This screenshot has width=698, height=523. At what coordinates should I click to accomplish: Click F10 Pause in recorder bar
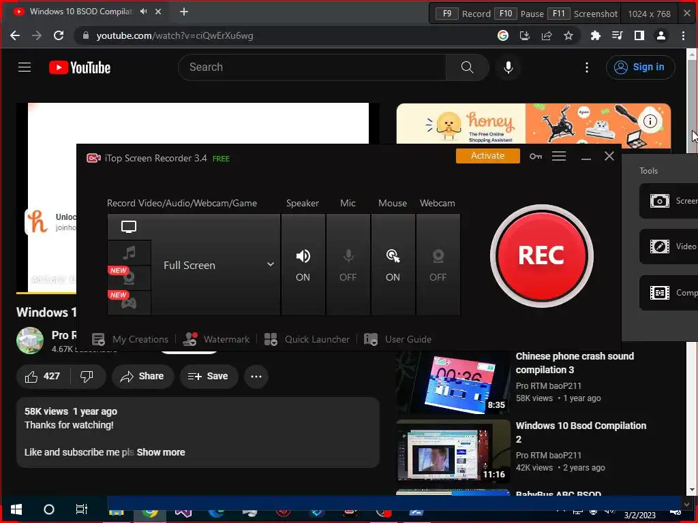tap(519, 14)
